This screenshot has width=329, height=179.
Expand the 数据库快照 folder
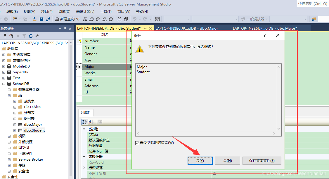click(4, 61)
